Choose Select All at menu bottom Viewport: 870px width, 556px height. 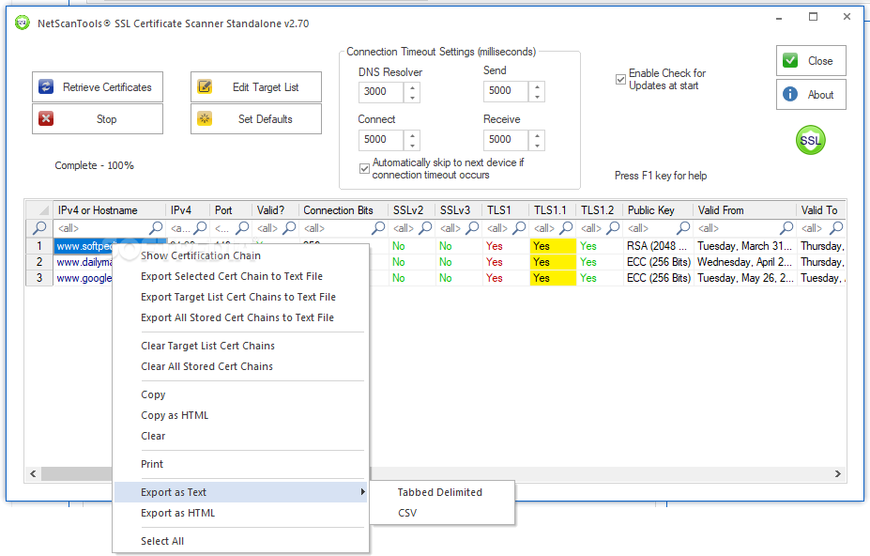point(241,541)
